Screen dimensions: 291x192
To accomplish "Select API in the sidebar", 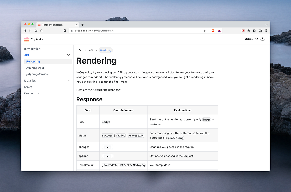I will coord(26,55).
